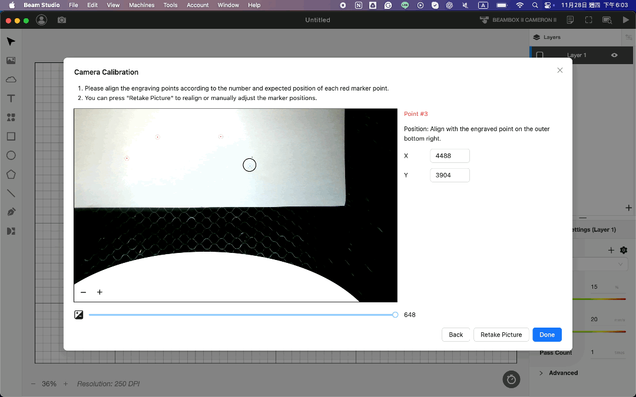Click the Y coordinate input field
Screen dimensions: 636x397
450,175
